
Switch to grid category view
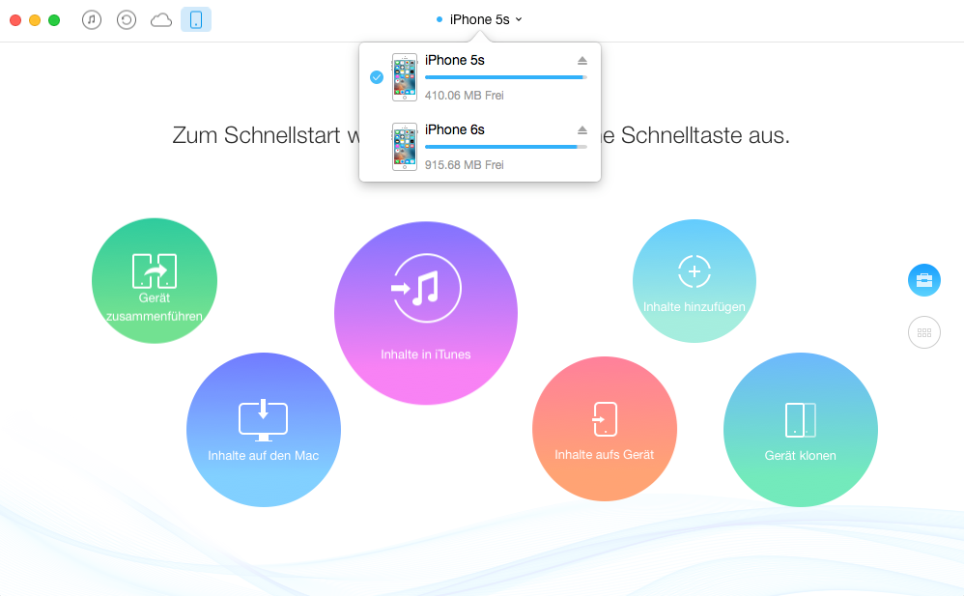[924, 332]
